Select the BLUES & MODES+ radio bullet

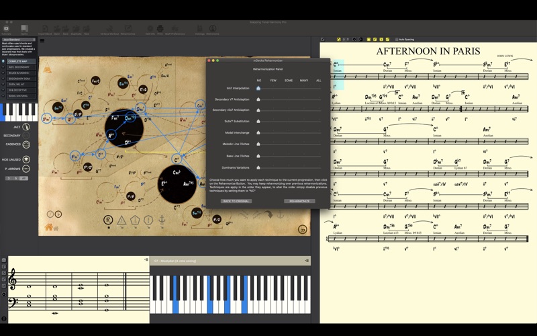point(3,73)
